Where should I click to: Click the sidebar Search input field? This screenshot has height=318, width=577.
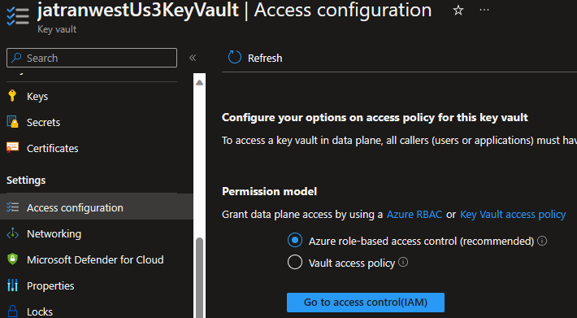tap(92, 58)
